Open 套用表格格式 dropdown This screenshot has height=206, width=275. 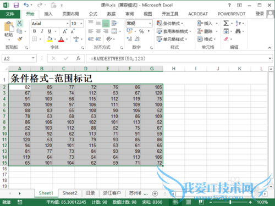[174, 31]
